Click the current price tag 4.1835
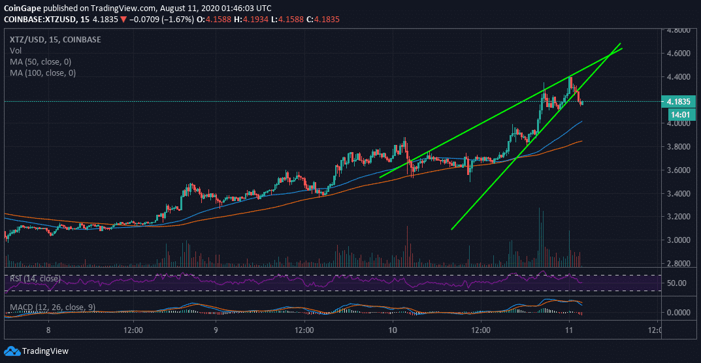The height and width of the screenshot is (363, 701). click(679, 102)
